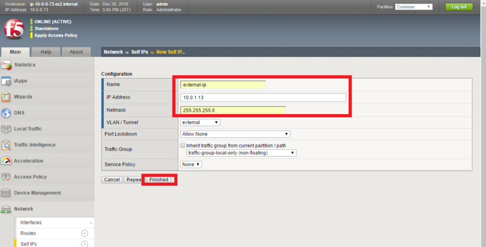Click the Repeat button
This screenshot has width=486, height=247.
[134, 180]
